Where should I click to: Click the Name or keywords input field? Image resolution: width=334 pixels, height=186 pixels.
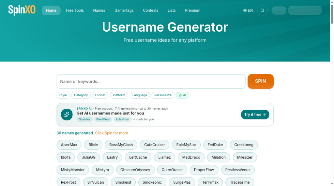click(151, 81)
